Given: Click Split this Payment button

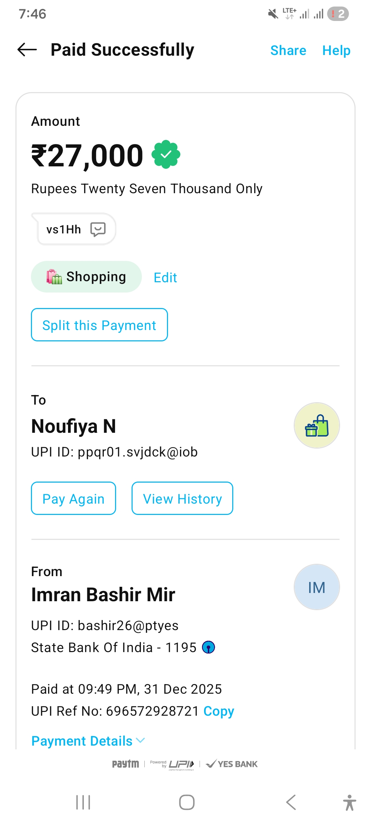Looking at the screenshot, I should (99, 325).
